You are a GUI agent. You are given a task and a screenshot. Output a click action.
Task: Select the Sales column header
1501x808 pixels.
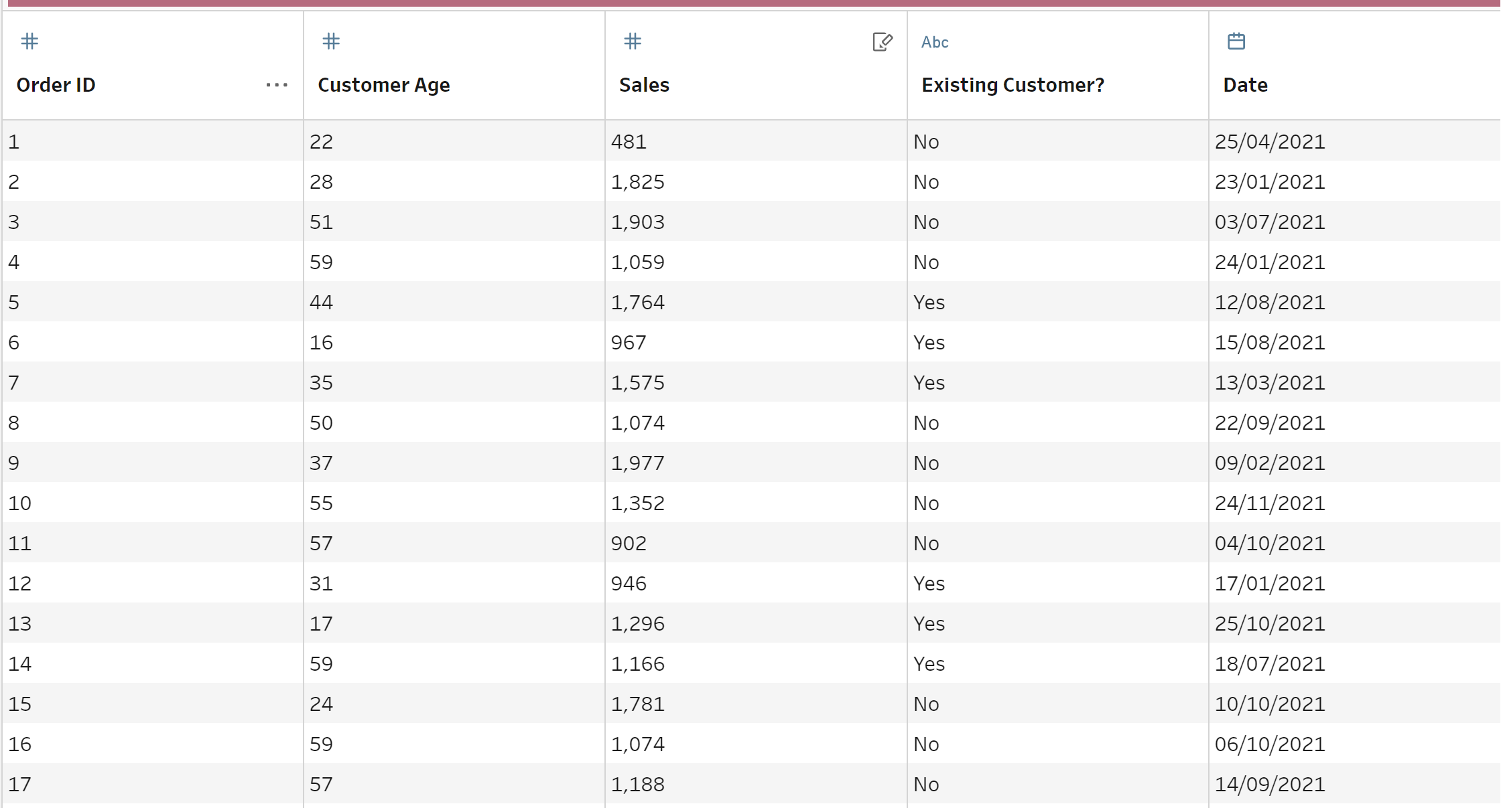coord(644,85)
